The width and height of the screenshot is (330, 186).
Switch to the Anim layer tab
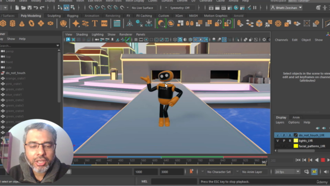tap(296, 117)
